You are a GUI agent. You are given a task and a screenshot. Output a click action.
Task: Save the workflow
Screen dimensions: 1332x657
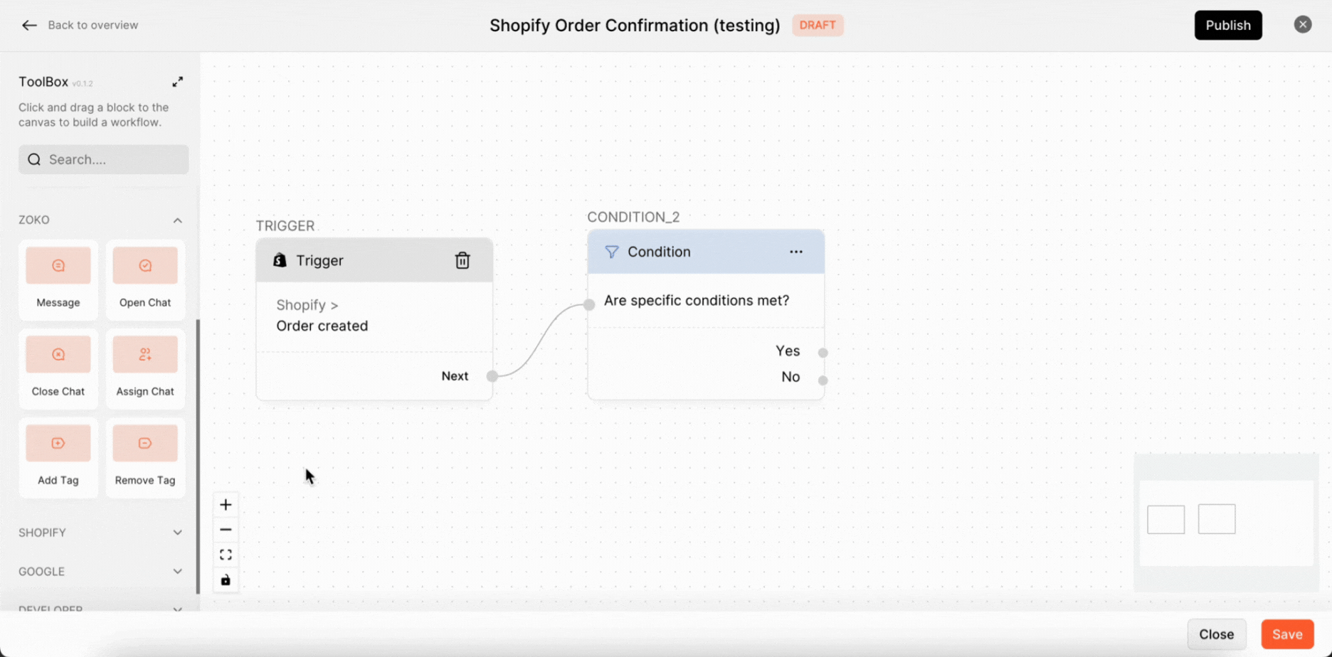tap(1287, 634)
